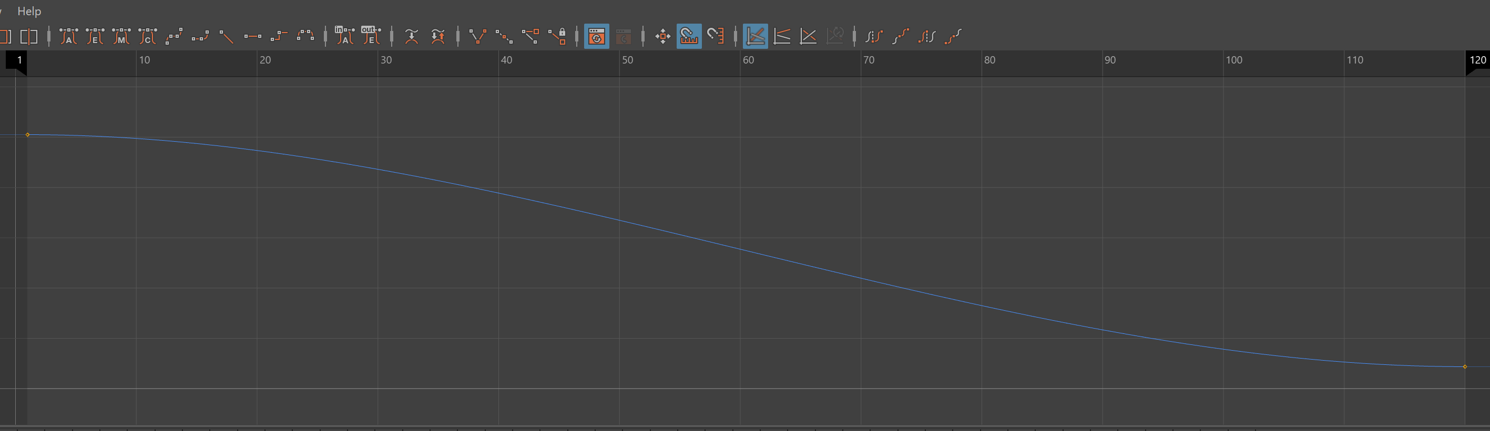Set in-tangent to Auto with in-A icon

click(345, 36)
